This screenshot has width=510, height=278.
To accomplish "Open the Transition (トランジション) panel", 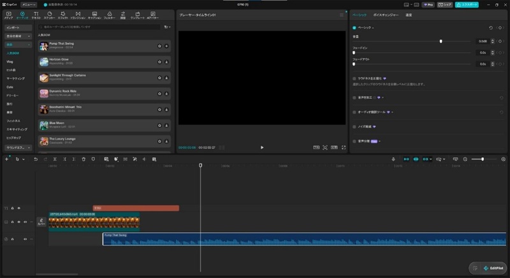I will [78, 15].
